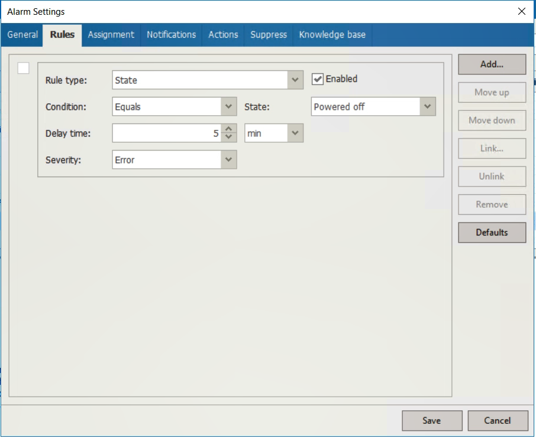Click into the Delay time field
Screen dimensions: 536x438
pos(166,133)
